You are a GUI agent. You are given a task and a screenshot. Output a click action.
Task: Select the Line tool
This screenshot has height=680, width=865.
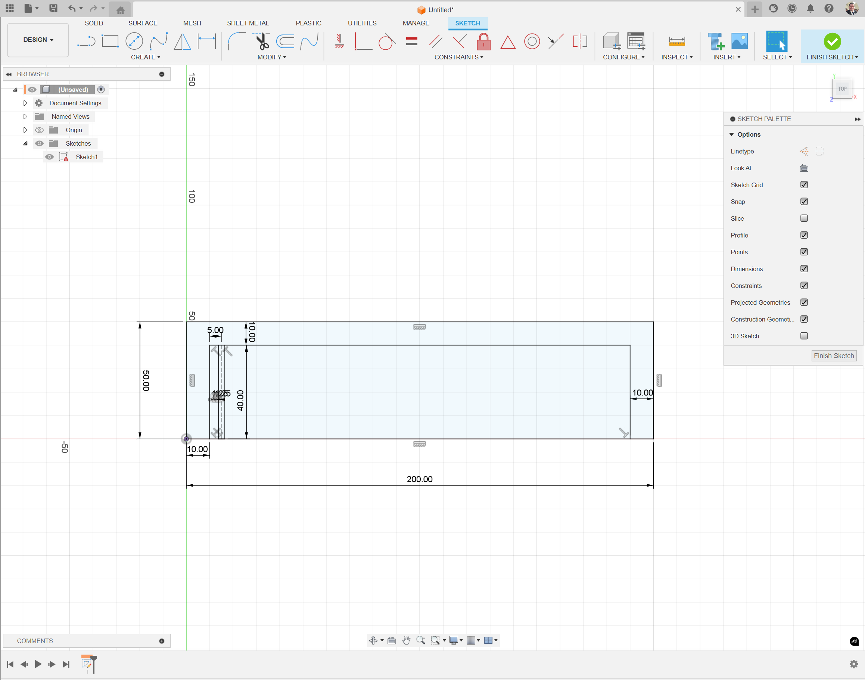tap(86, 41)
